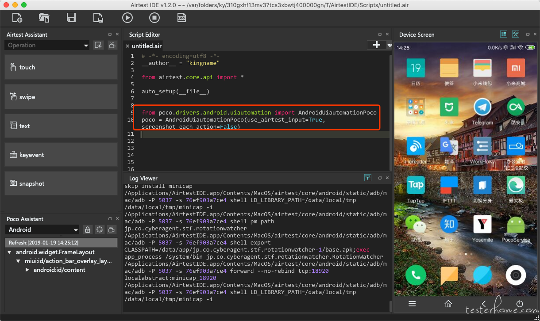Stop script execution with the stop button
Image resolution: width=540 pixels, height=321 pixels.
tap(154, 18)
